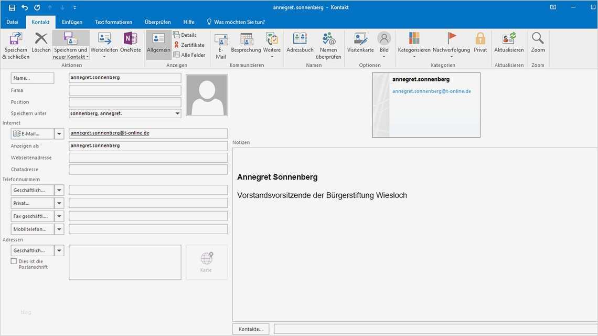Open the Datei menu
598x336 pixels.
coord(12,22)
